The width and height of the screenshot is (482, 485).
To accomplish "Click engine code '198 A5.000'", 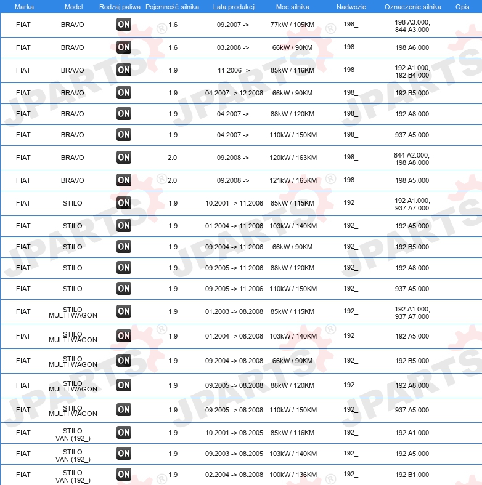I will pyautogui.click(x=412, y=180).
